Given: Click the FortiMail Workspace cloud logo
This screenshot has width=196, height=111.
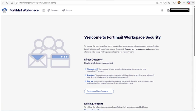Looking at the screenshot, I should (x=4, y=10).
